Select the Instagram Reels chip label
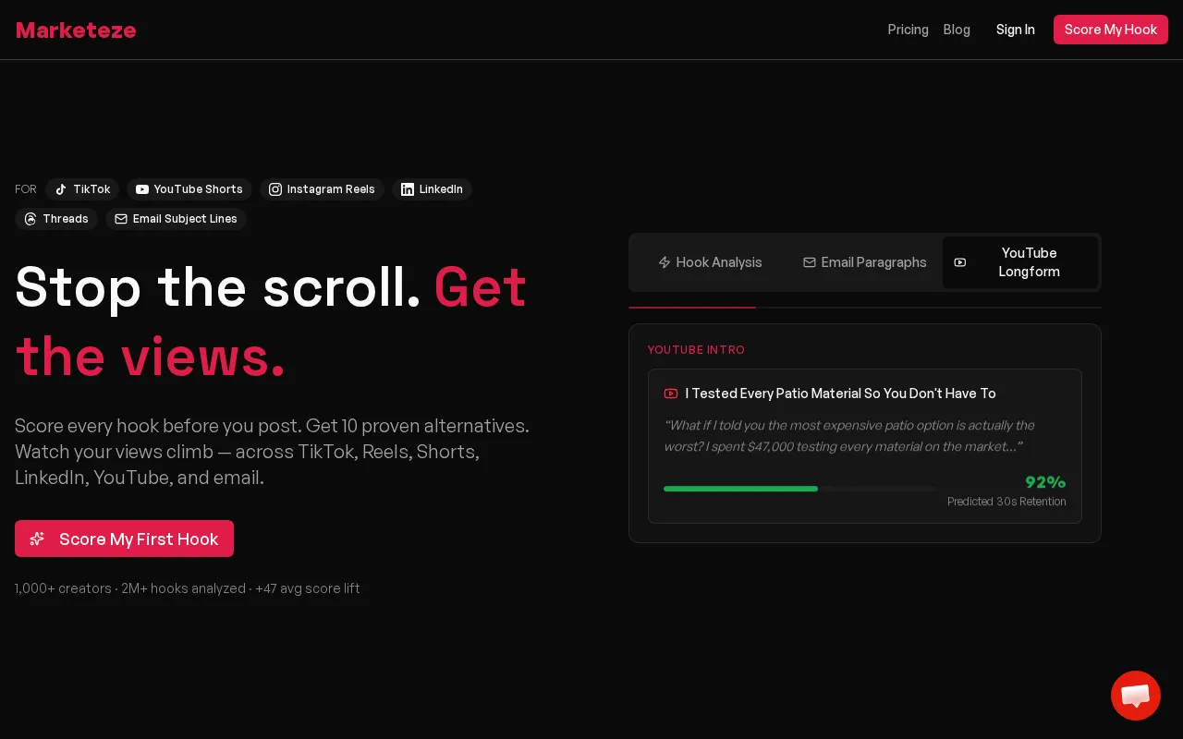Viewport: 1183px width, 739px height. click(331, 189)
